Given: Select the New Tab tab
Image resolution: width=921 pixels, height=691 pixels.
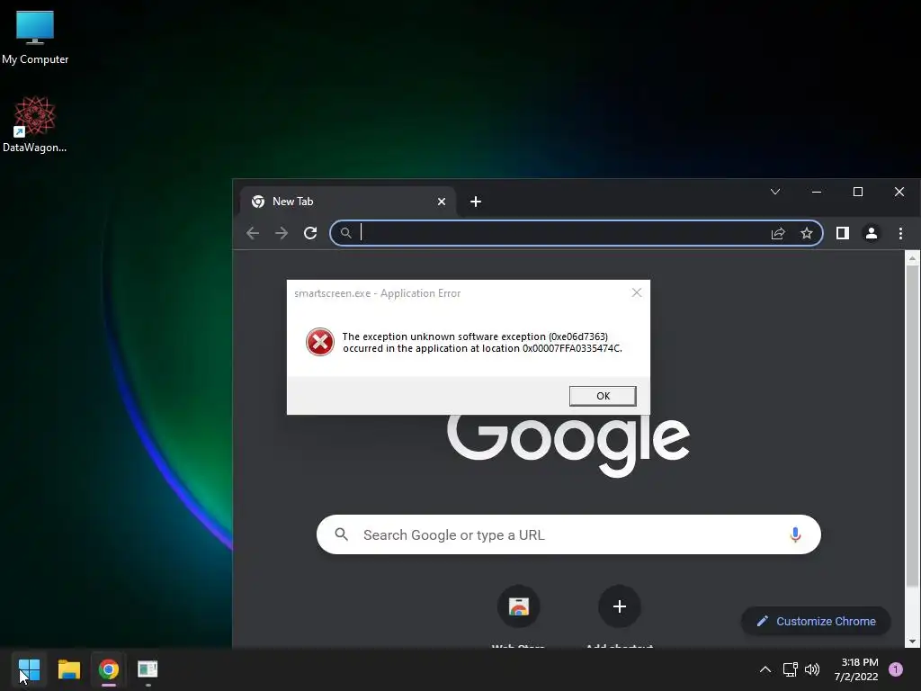Looking at the screenshot, I should (x=348, y=202).
